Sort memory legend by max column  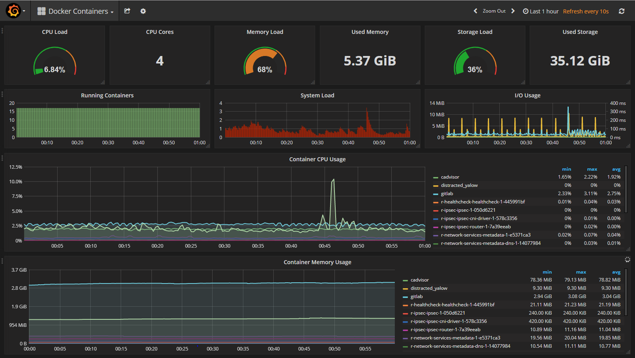(x=581, y=272)
